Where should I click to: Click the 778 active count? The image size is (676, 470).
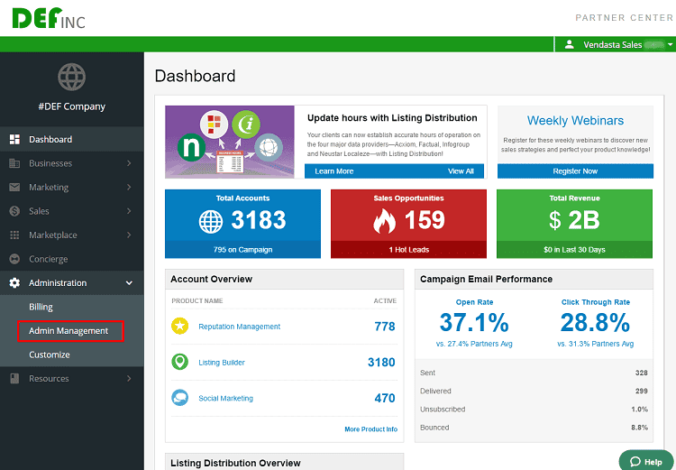385,327
